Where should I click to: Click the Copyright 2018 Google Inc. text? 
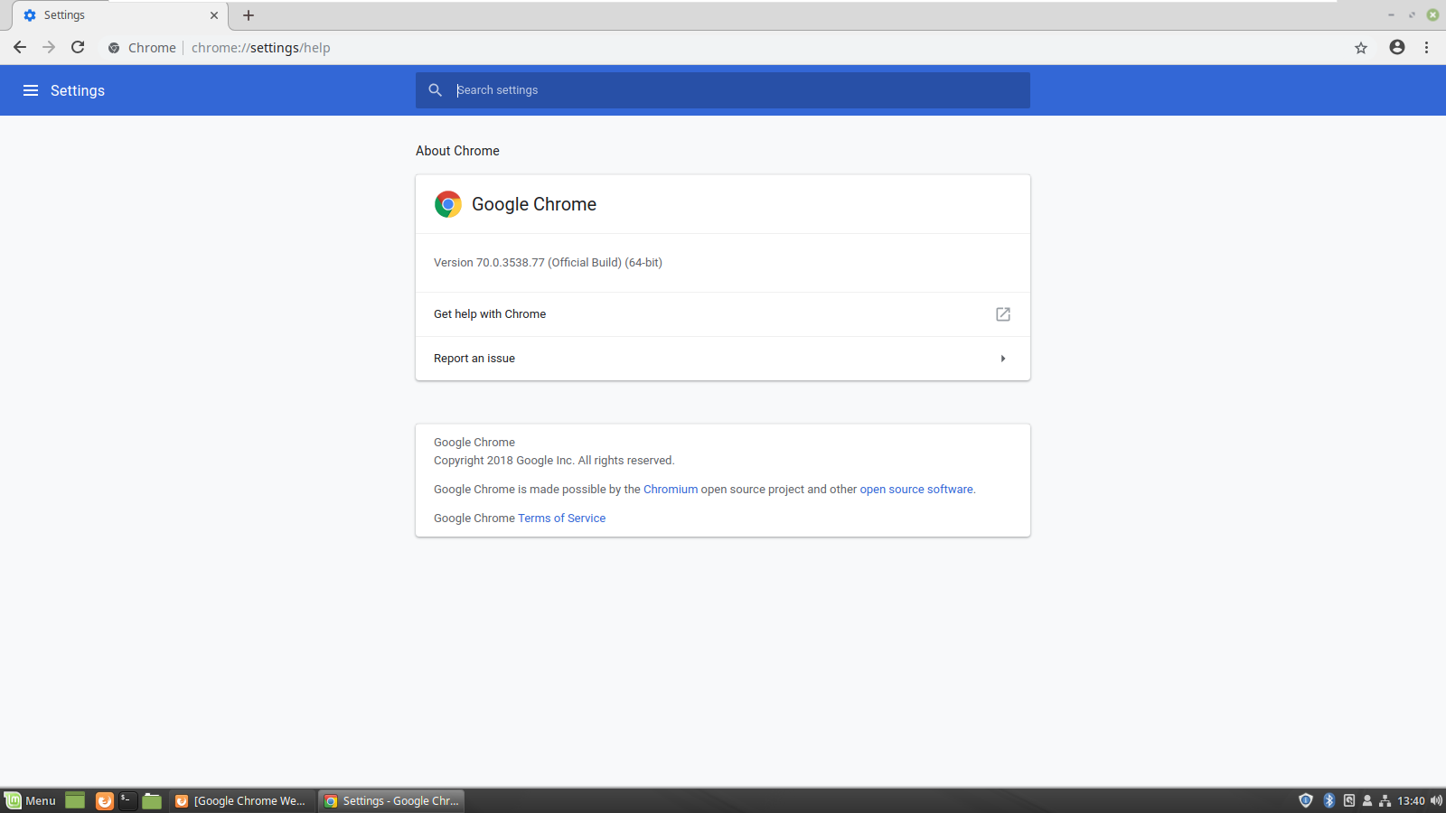pyautogui.click(x=554, y=461)
